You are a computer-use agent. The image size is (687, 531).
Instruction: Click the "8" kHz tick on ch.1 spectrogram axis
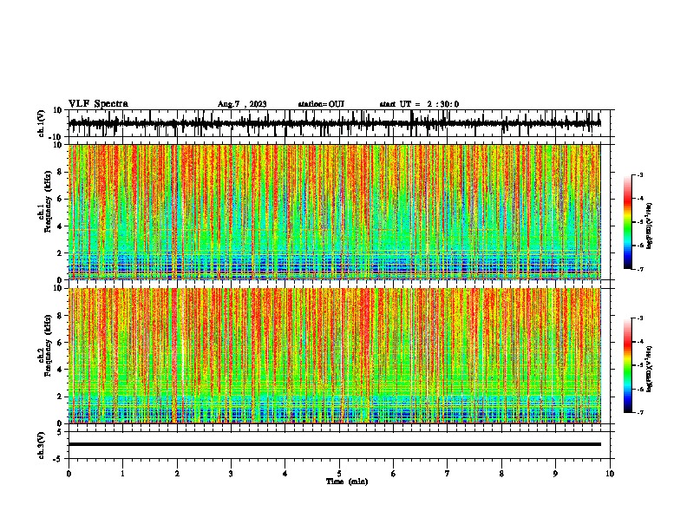pos(61,172)
